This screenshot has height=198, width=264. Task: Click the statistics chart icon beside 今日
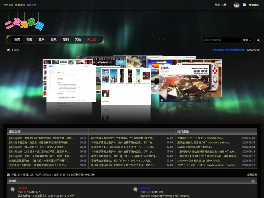pos(9,175)
